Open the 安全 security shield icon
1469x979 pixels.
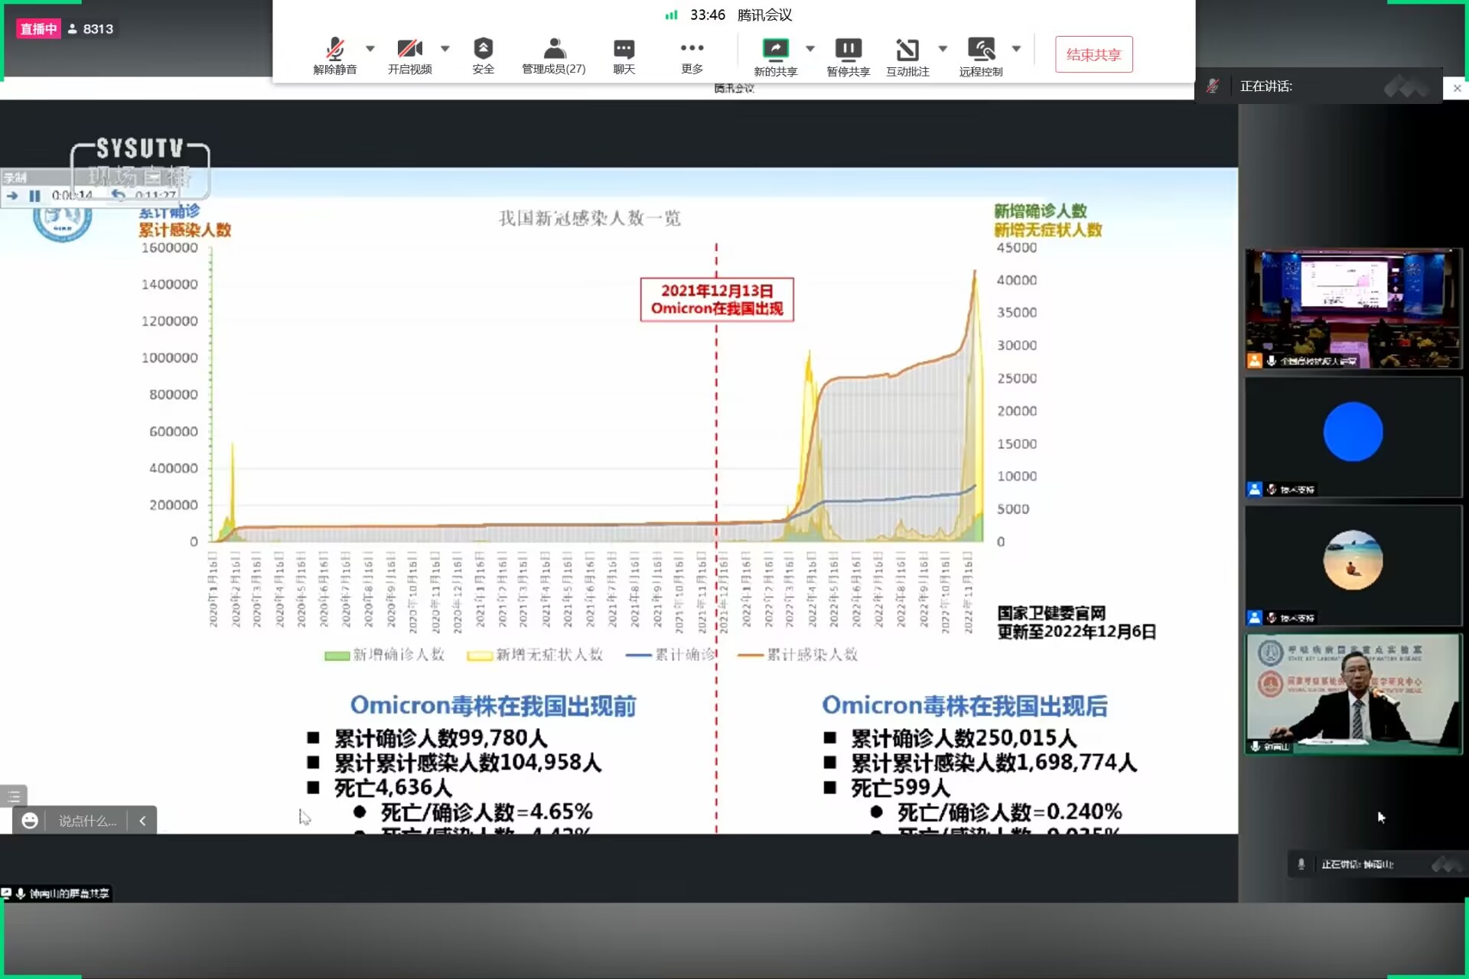pos(483,50)
